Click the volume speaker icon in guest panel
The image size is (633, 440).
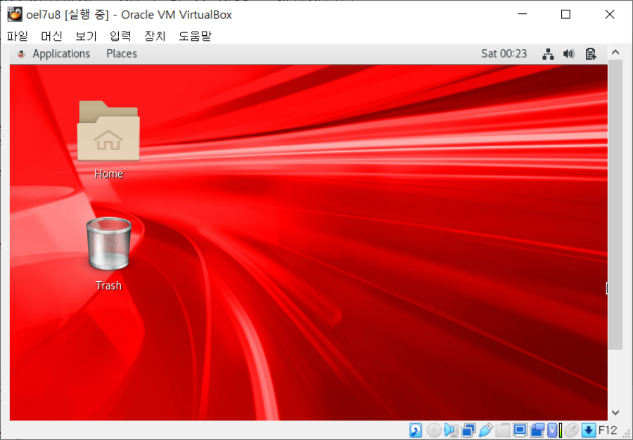tap(569, 53)
